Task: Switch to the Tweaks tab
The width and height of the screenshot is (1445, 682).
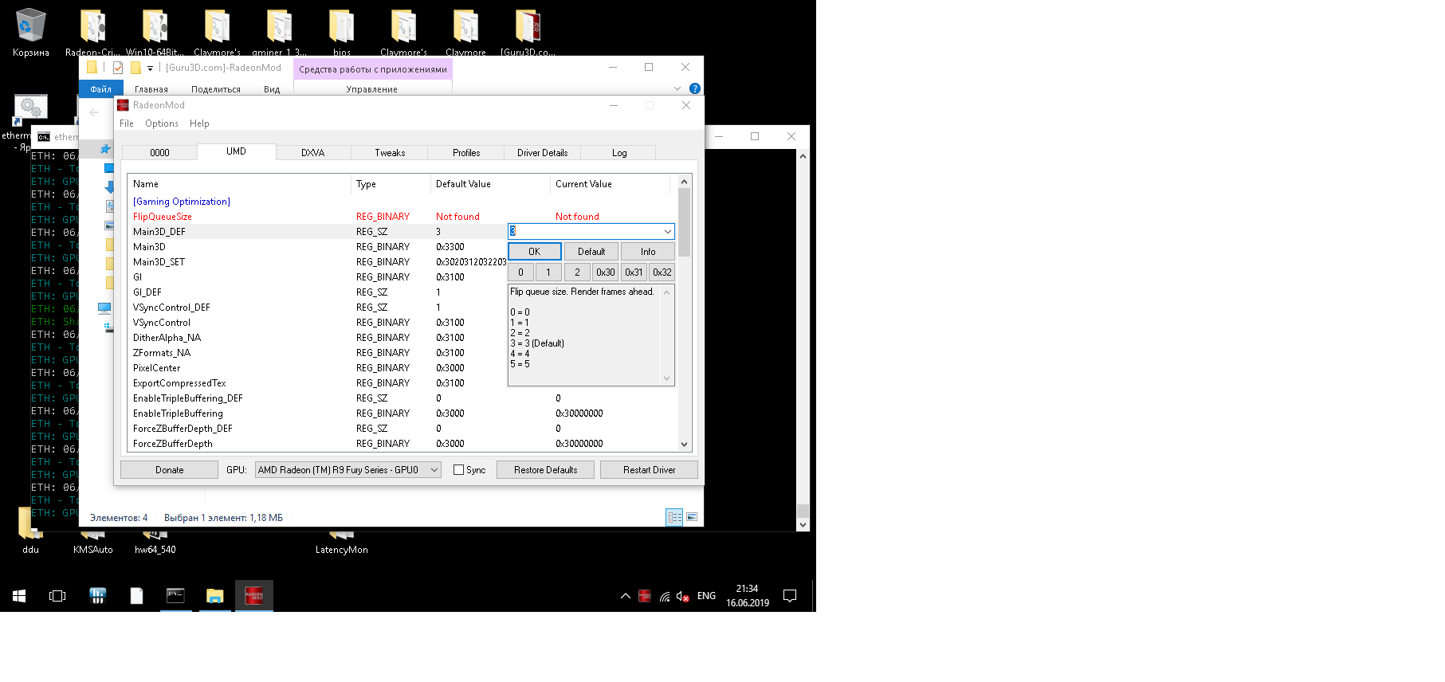Action: click(390, 153)
